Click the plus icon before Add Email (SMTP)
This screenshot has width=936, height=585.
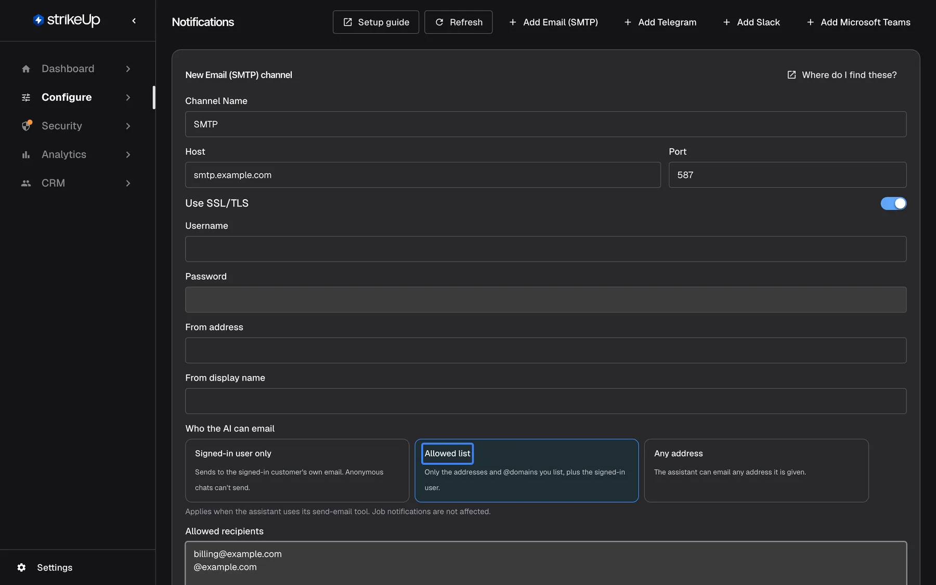pyautogui.click(x=513, y=22)
